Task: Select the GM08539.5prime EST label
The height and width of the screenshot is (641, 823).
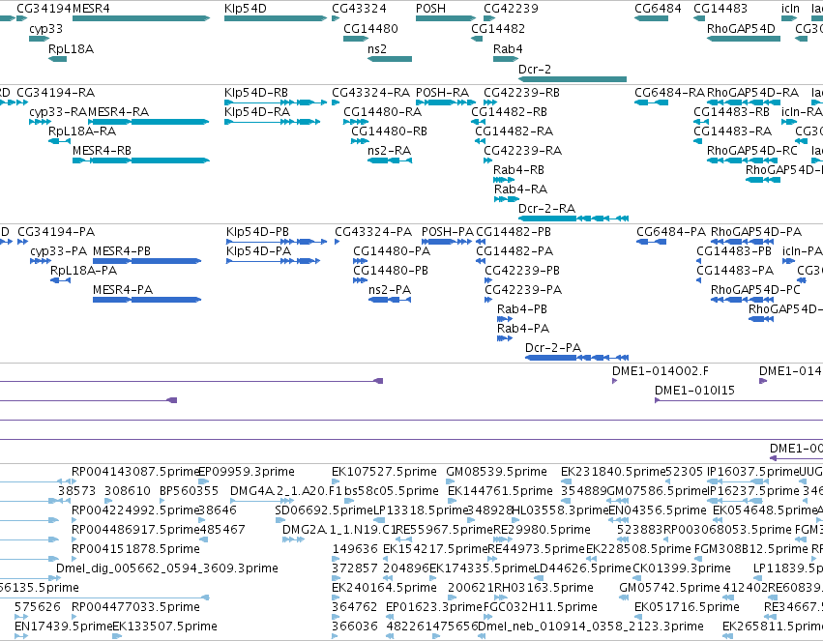Action: click(496, 472)
